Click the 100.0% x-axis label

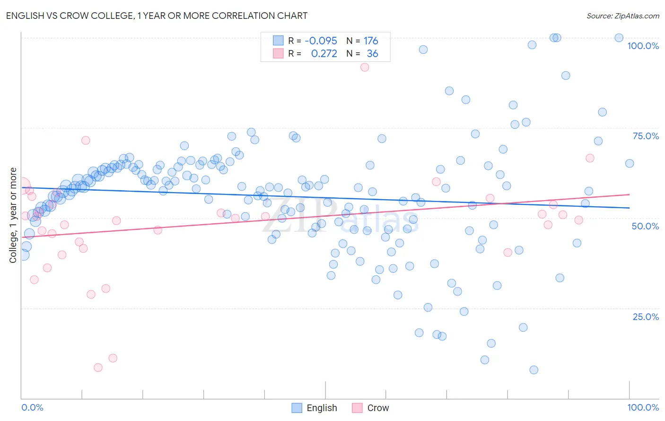(643, 407)
